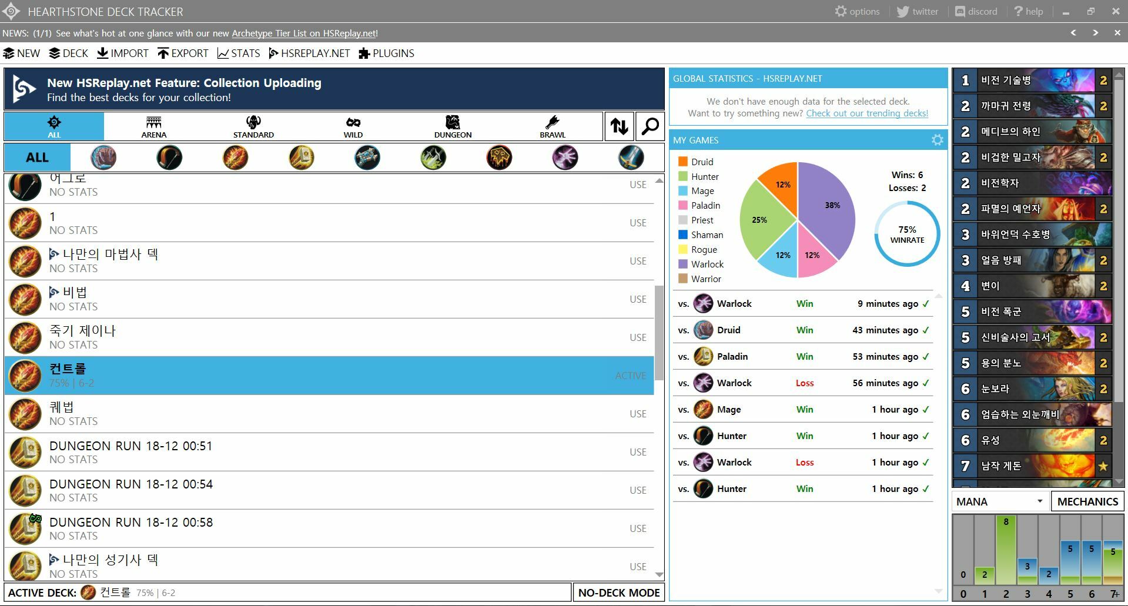
Task: Click the sort order arrows button
Action: 619,126
